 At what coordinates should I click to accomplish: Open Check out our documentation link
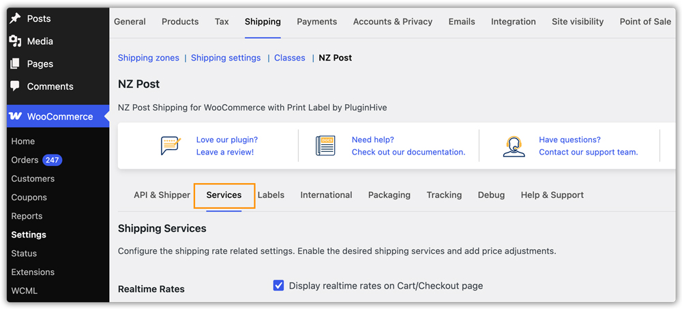[x=409, y=152]
